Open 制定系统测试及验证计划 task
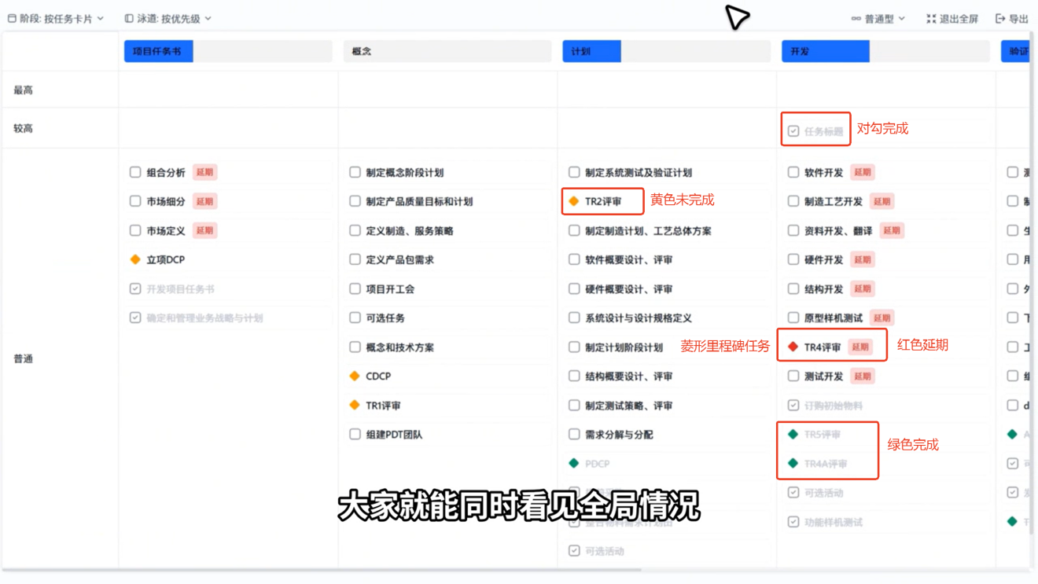Image resolution: width=1038 pixels, height=584 pixels. click(639, 172)
